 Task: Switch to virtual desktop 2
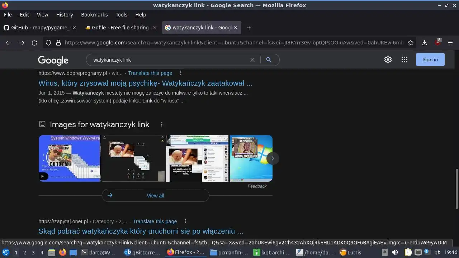[24, 253]
